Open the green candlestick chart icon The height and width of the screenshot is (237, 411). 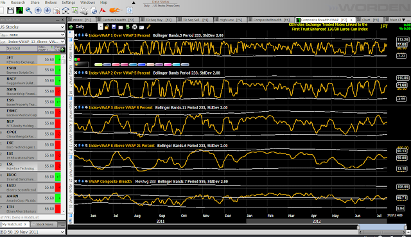click(20, 10)
